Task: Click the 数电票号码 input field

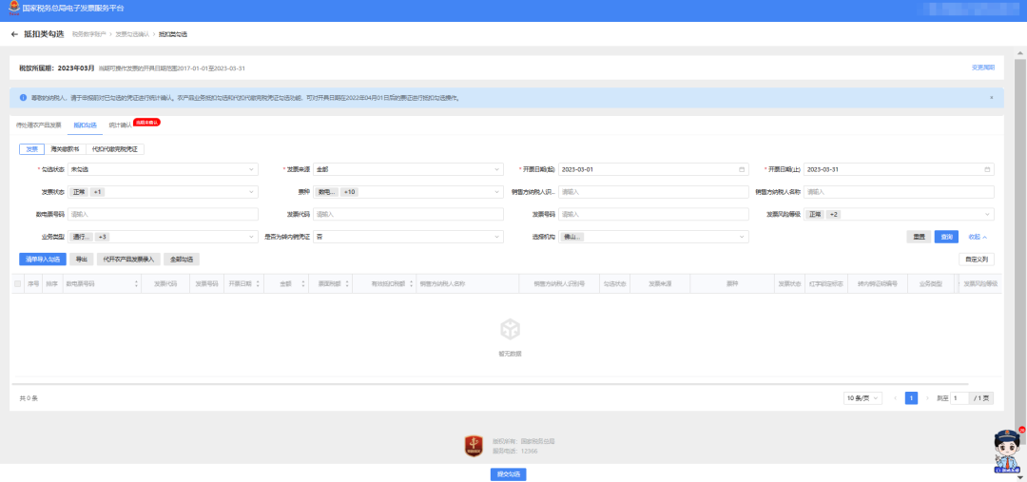Action: (x=163, y=214)
